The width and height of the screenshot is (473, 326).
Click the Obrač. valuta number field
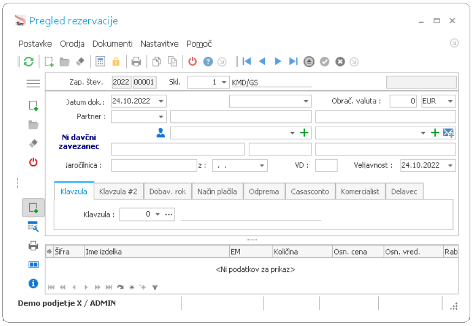pyautogui.click(x=403, y=101)
